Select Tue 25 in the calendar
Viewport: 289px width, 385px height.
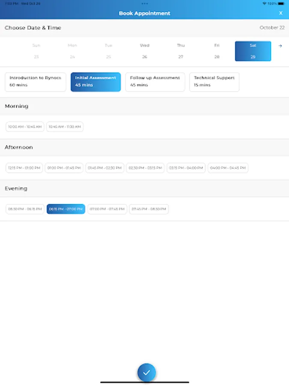108,51
